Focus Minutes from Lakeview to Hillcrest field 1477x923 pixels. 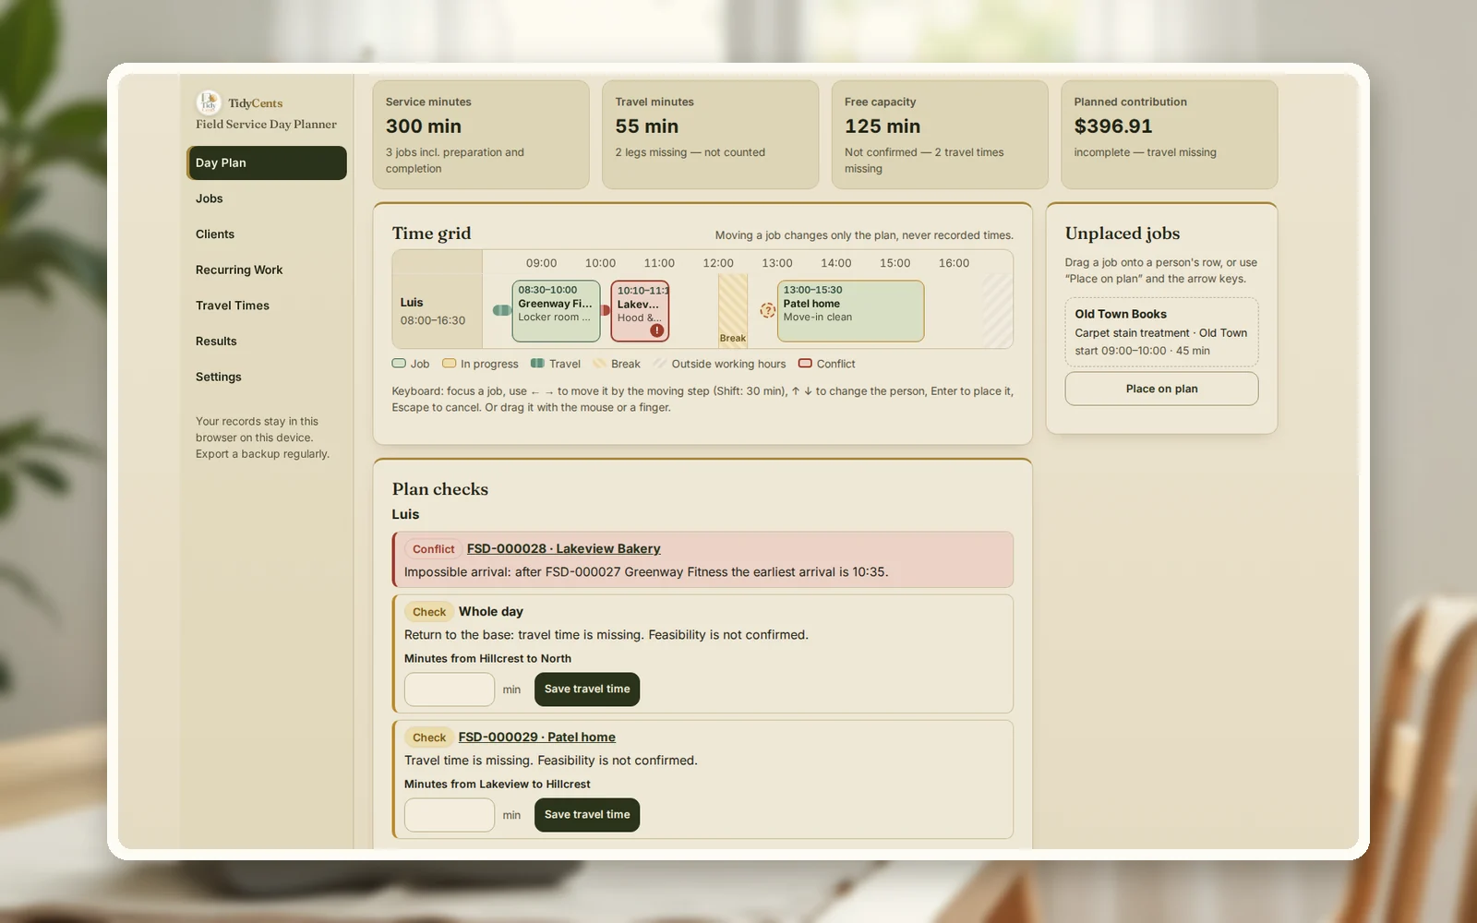(x=450, y=815)
